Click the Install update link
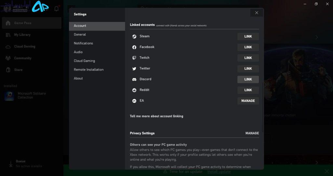 coord(219,171)
